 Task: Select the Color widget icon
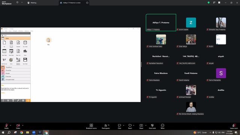point(11,60)
